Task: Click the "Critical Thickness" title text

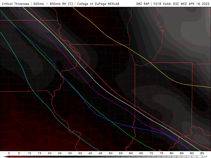Action: [x=16, y=4]
